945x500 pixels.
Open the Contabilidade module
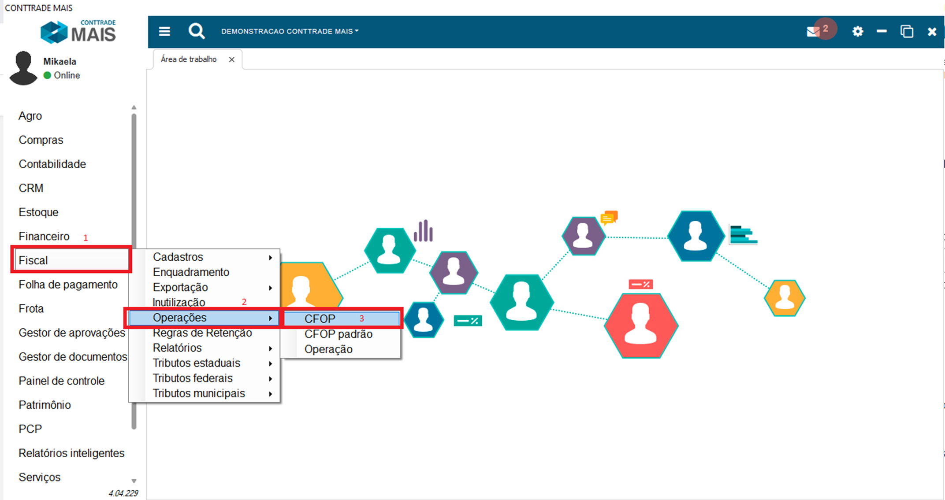pos(52,164)
